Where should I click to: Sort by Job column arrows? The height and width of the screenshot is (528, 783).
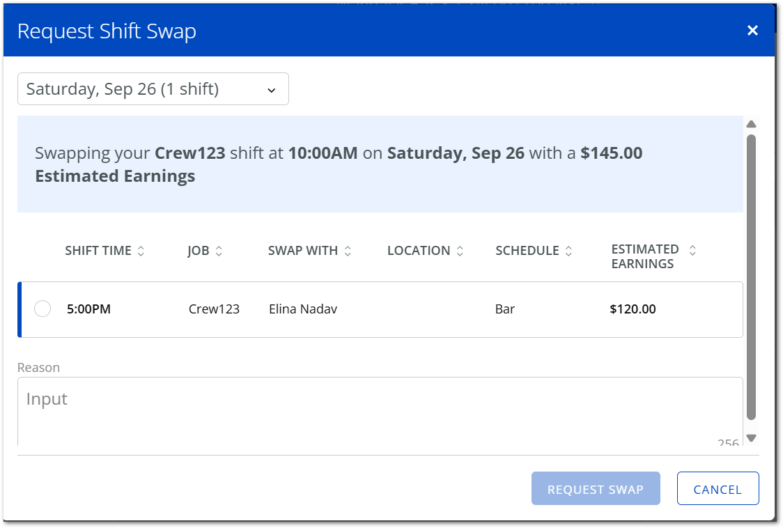point(219,251)
